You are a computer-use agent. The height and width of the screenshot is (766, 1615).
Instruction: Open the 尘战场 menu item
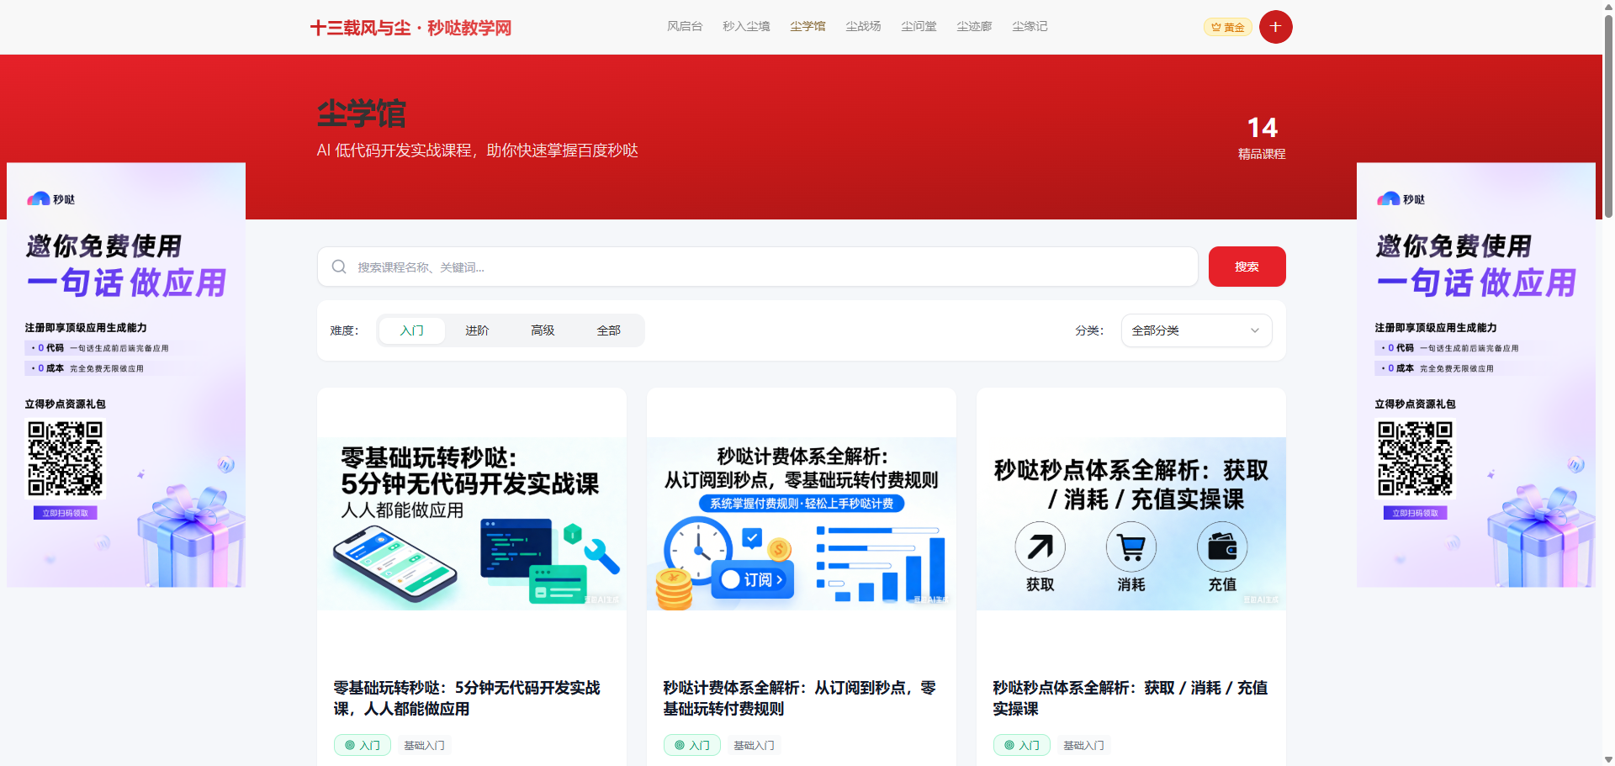862,26
